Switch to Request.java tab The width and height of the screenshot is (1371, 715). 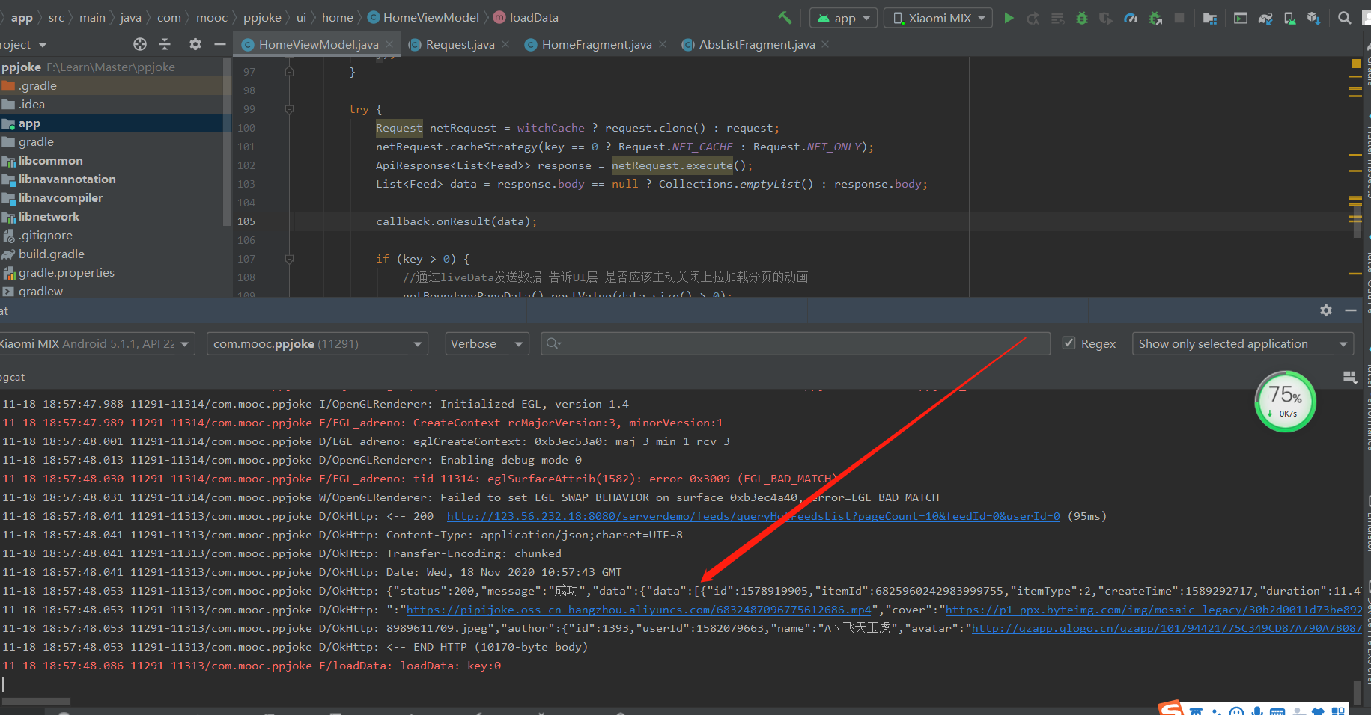tap(460, 45)
